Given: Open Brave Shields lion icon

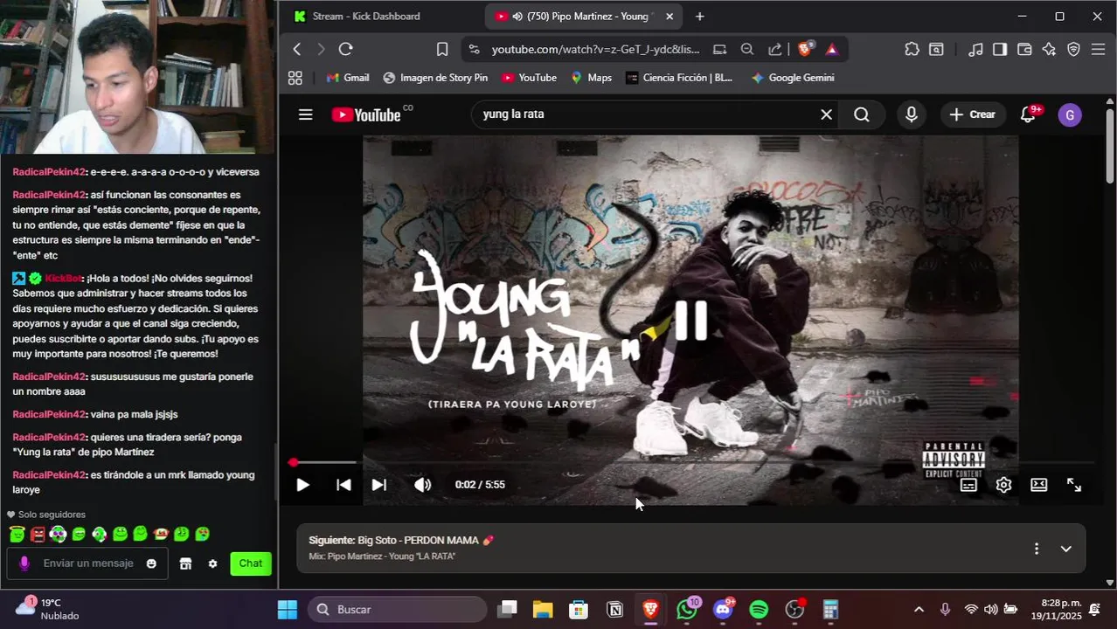Looking at the screenshot, I should click(805, 50).
